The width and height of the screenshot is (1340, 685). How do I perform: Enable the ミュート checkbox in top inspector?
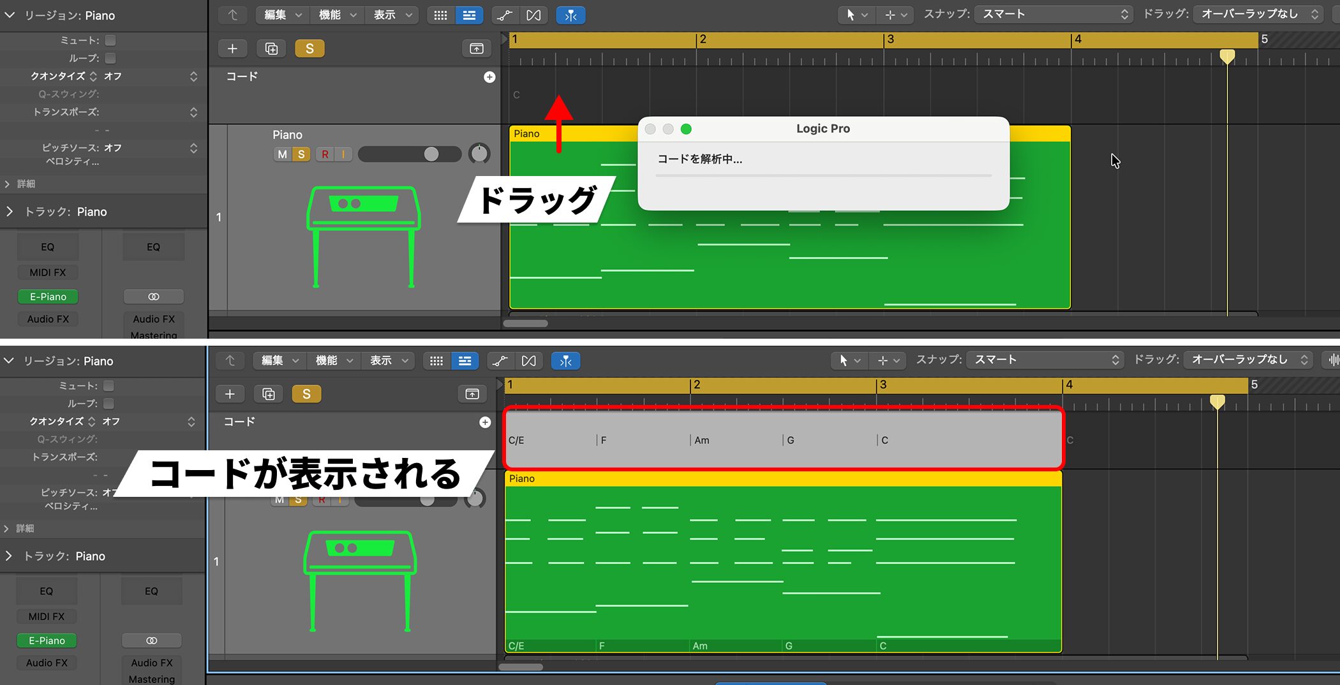(x=110, y=40)
